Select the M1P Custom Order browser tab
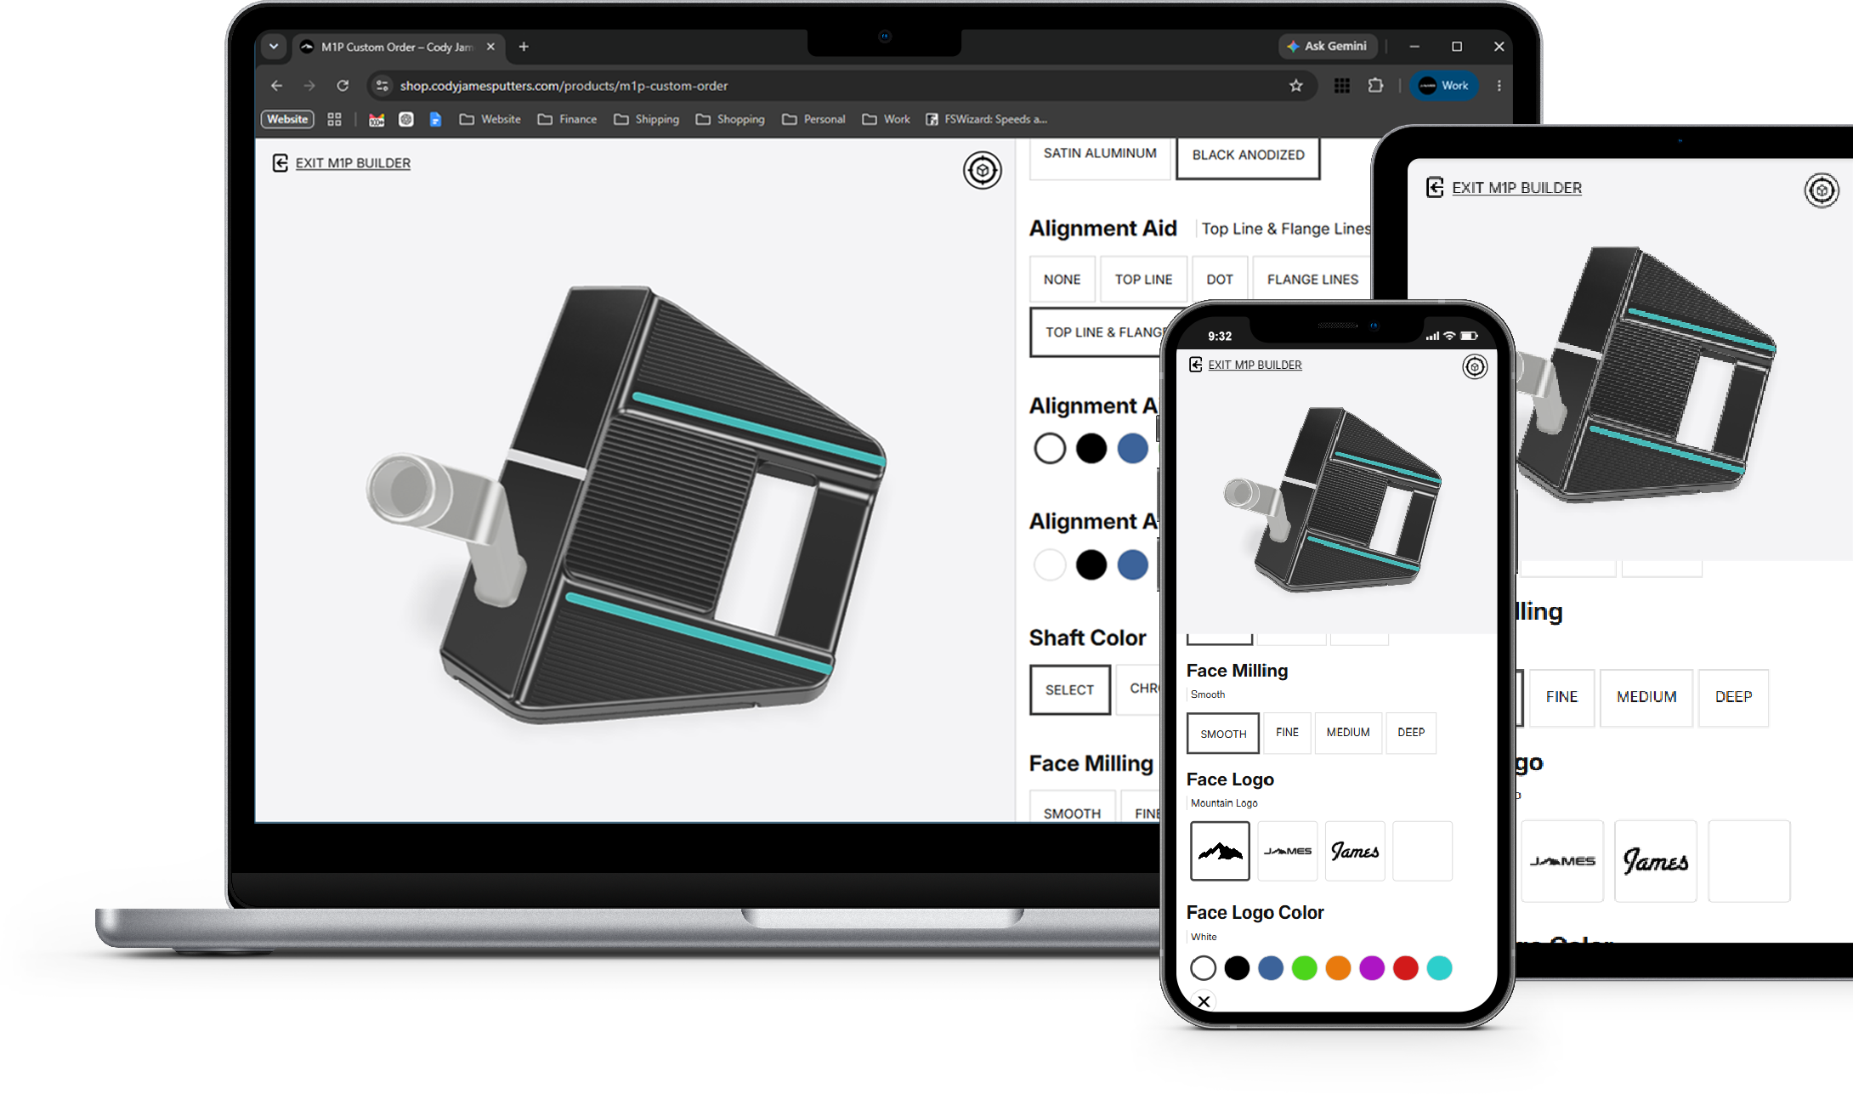The image size is (1853, 1094). (x=399, y=47)
